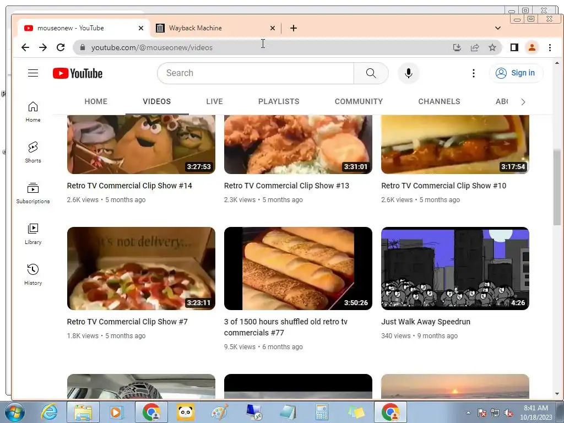Open the Windows Start button
The width and height of the screenshot is (564, 423).
14,412
